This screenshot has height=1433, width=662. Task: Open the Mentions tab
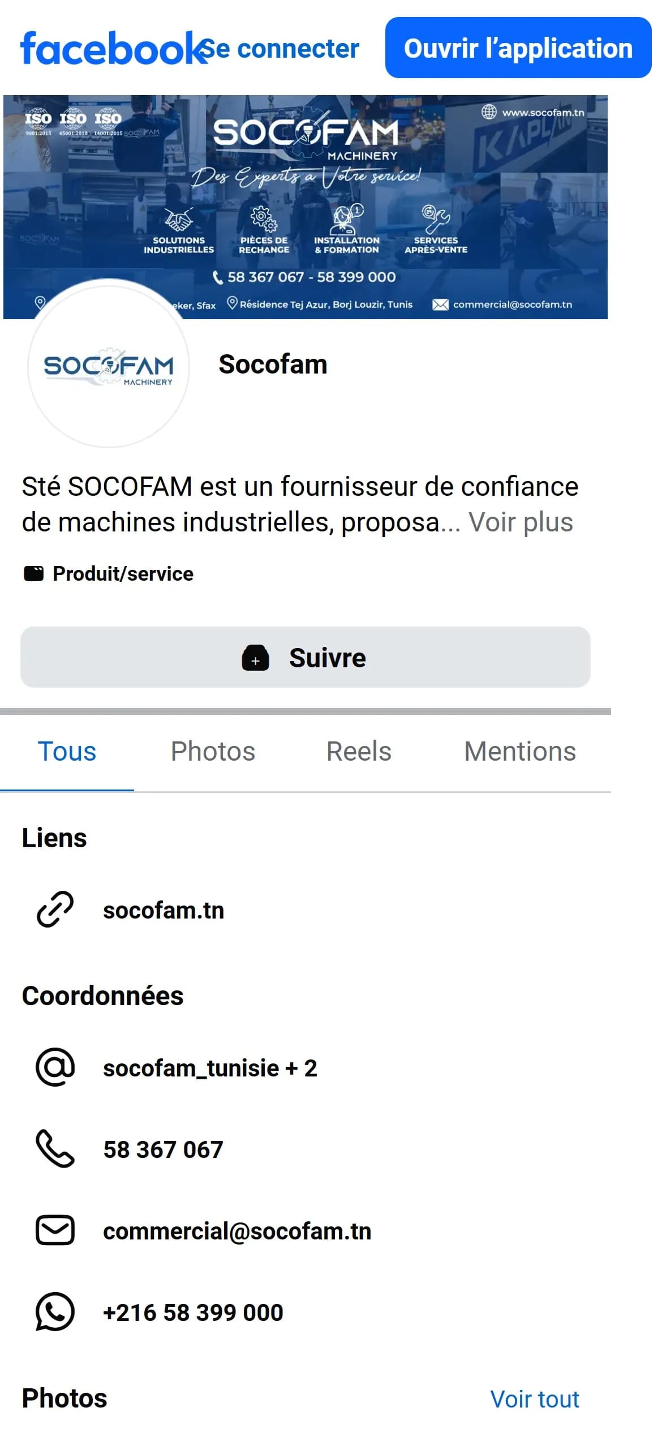(x=520, y=752)
